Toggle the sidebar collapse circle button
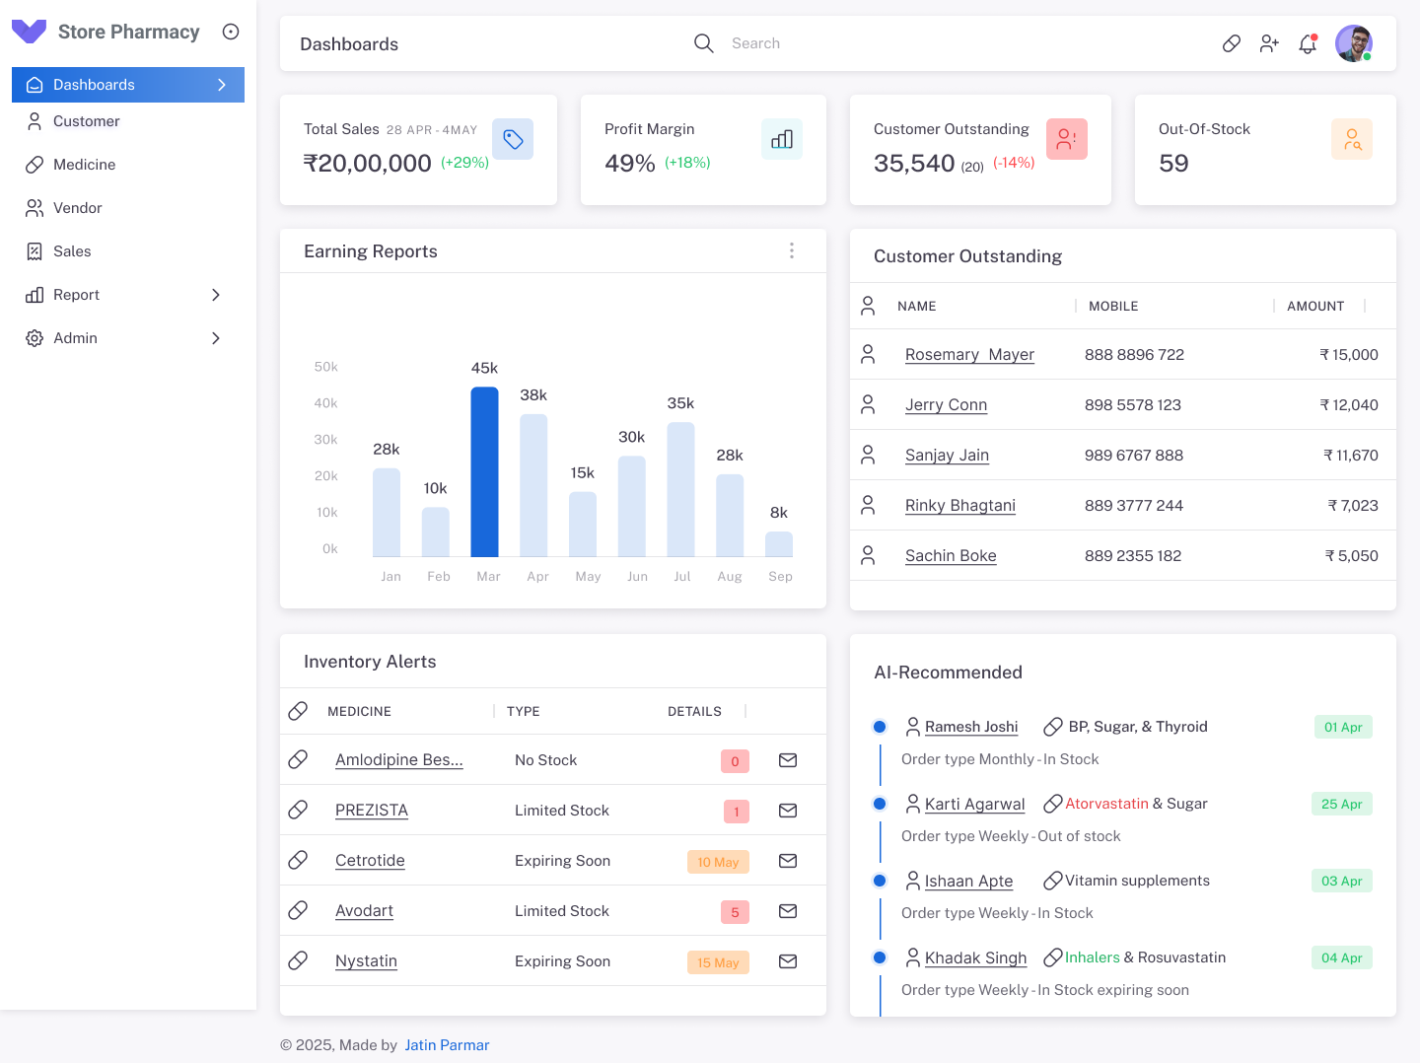The width and height of the screenshot is (1420, 1063). pyautogui.click(x=231, y=32)
